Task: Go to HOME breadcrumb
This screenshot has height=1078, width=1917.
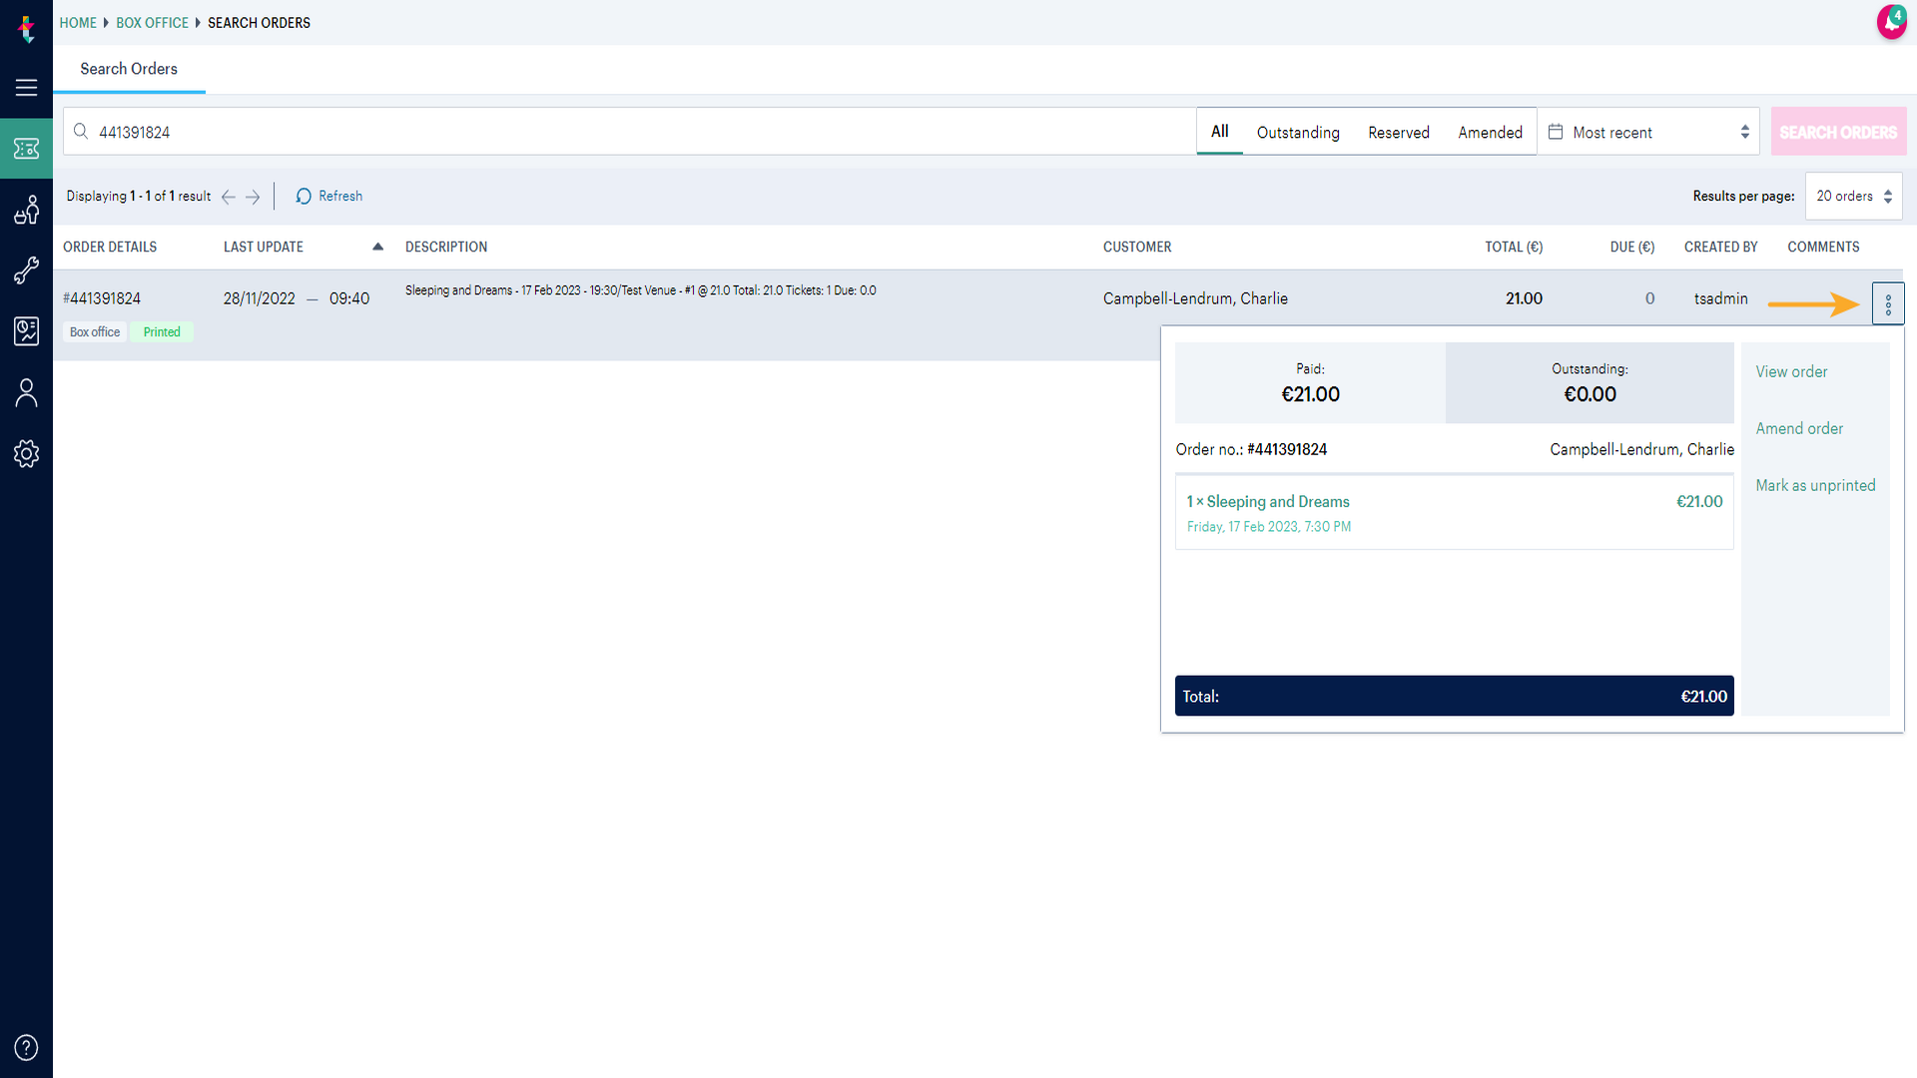Action: click(x=78, y=23)
